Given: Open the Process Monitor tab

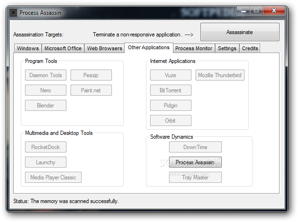Looking at the screenshot, I should pos(194,48).
